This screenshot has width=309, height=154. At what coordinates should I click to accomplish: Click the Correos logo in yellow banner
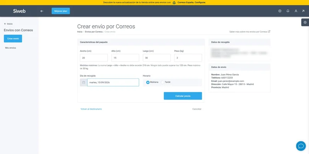pyautogui.click(x=174, y=3)
